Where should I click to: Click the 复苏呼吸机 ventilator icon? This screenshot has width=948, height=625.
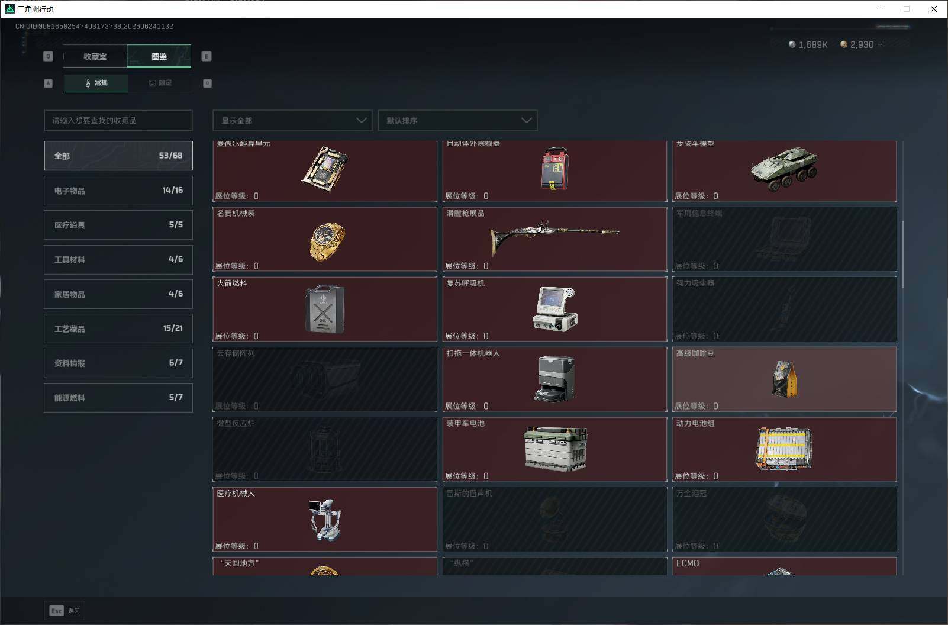(x=554, y=308)
